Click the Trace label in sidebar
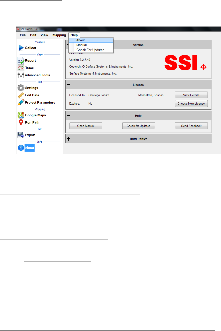The image size is (221, 331). click(x=30, y=68)
